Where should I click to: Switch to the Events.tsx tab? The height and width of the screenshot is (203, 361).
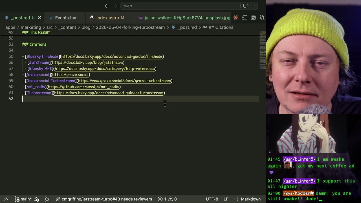coord(65,18)
